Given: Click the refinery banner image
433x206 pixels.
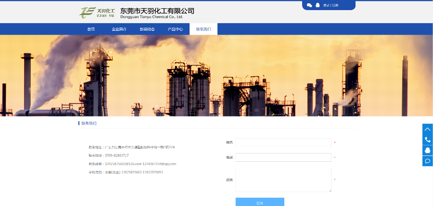Looking at the screenshot, I should coord(216,76).
